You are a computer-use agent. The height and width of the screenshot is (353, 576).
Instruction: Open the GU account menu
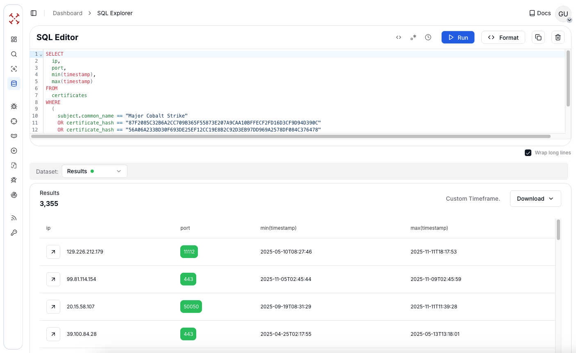coord(563,14)
